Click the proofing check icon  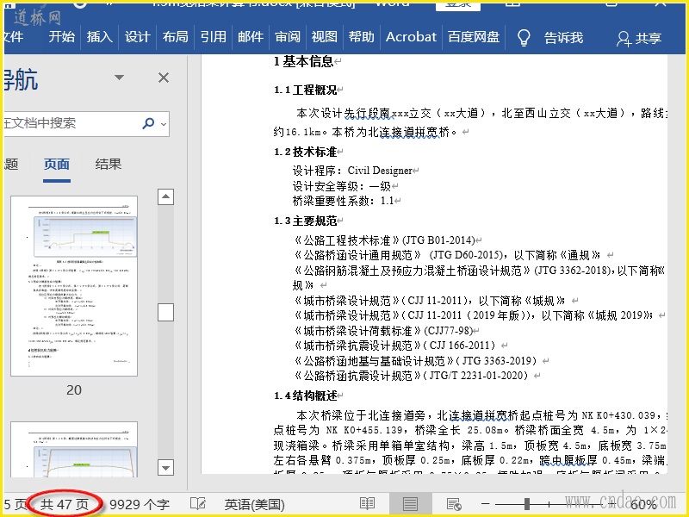198,504
